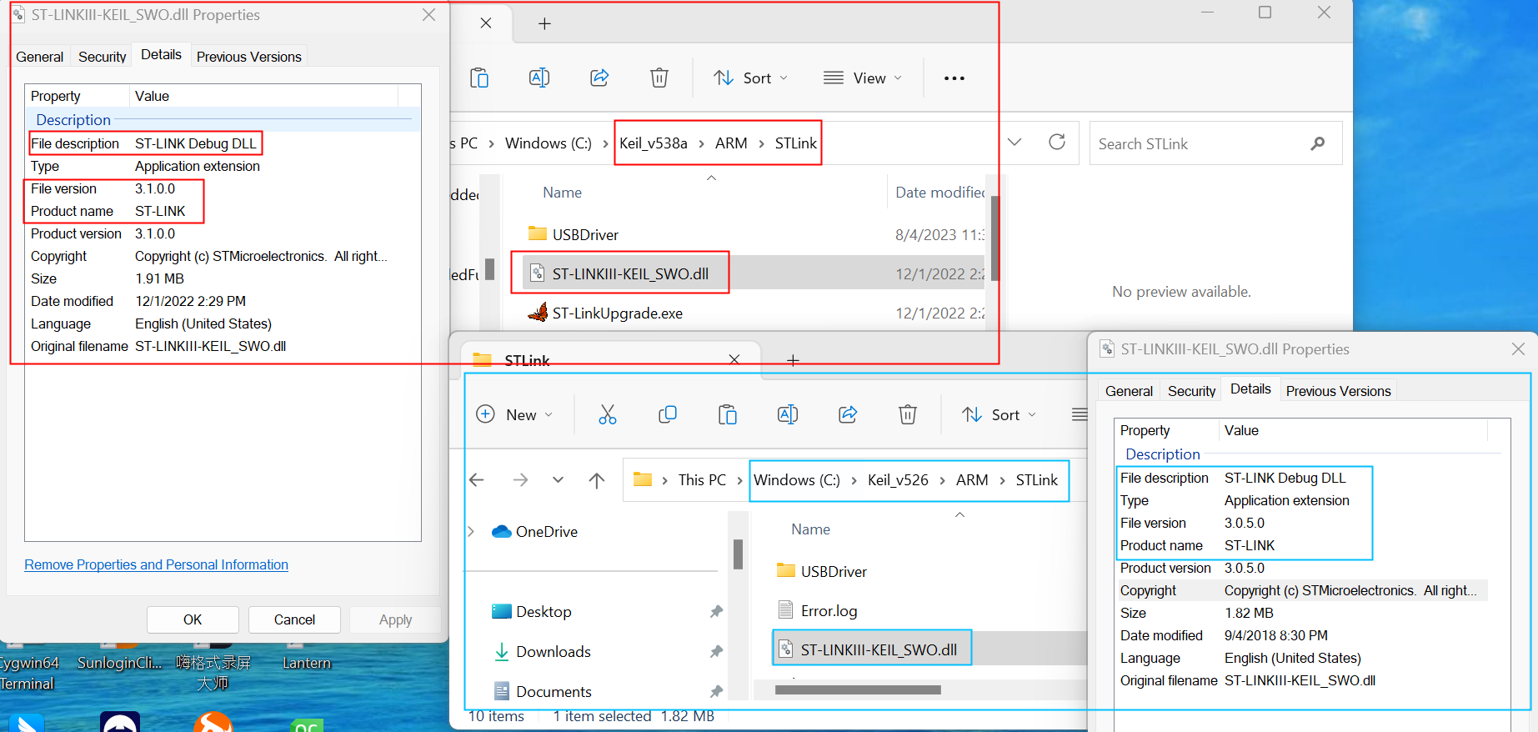Click the Copy icon in lower Explorer toolbar
Screen dimensions: 1538x732
[667, 414]
